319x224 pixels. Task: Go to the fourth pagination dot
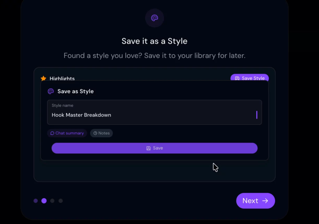(x=61, y=201)
